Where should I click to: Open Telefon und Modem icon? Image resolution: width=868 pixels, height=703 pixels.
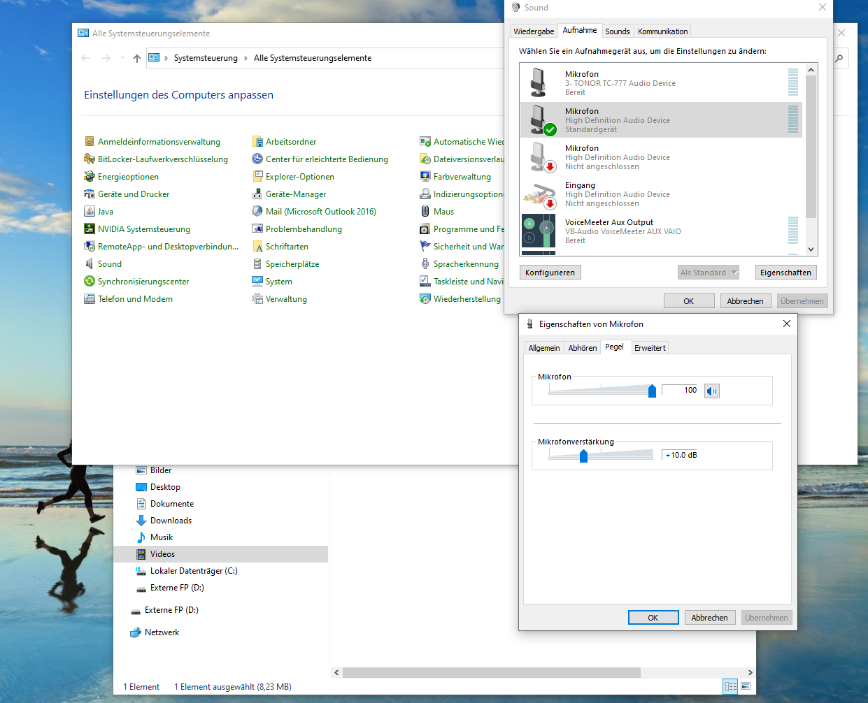[x=90, y=299]
